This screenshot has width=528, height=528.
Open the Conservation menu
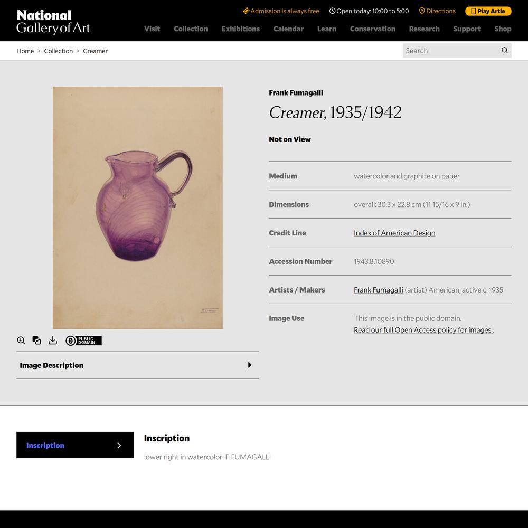(x=372, y=29)
